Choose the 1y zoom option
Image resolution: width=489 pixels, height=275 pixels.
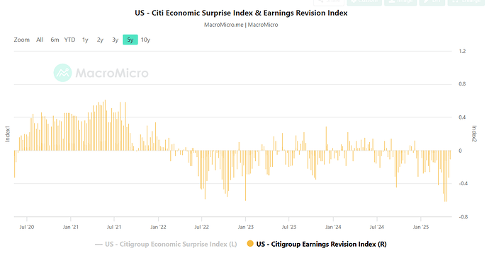tap(85, 40)
